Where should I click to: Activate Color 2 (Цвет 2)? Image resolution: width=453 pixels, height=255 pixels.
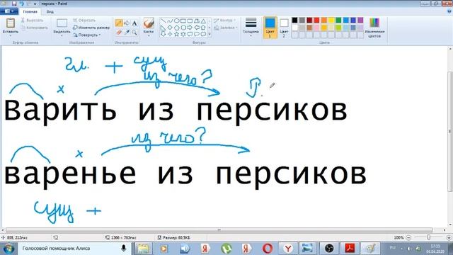(284, 28)
